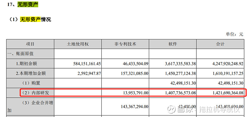
Task: Click the 单位：元 unit label
Action: click(235, 34)
